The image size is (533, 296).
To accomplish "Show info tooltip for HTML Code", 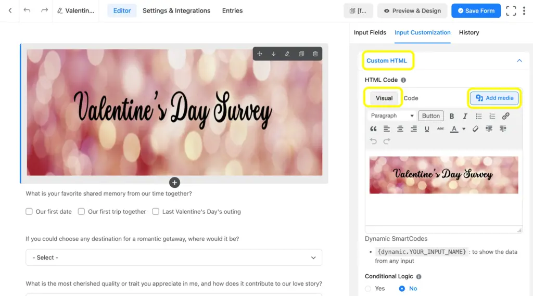I will click(x=403, y=80).
